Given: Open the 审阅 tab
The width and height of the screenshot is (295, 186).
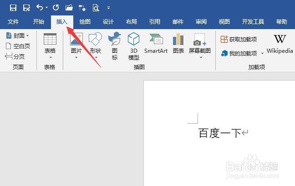Looking at the screenshot, I should coord(201,22).
